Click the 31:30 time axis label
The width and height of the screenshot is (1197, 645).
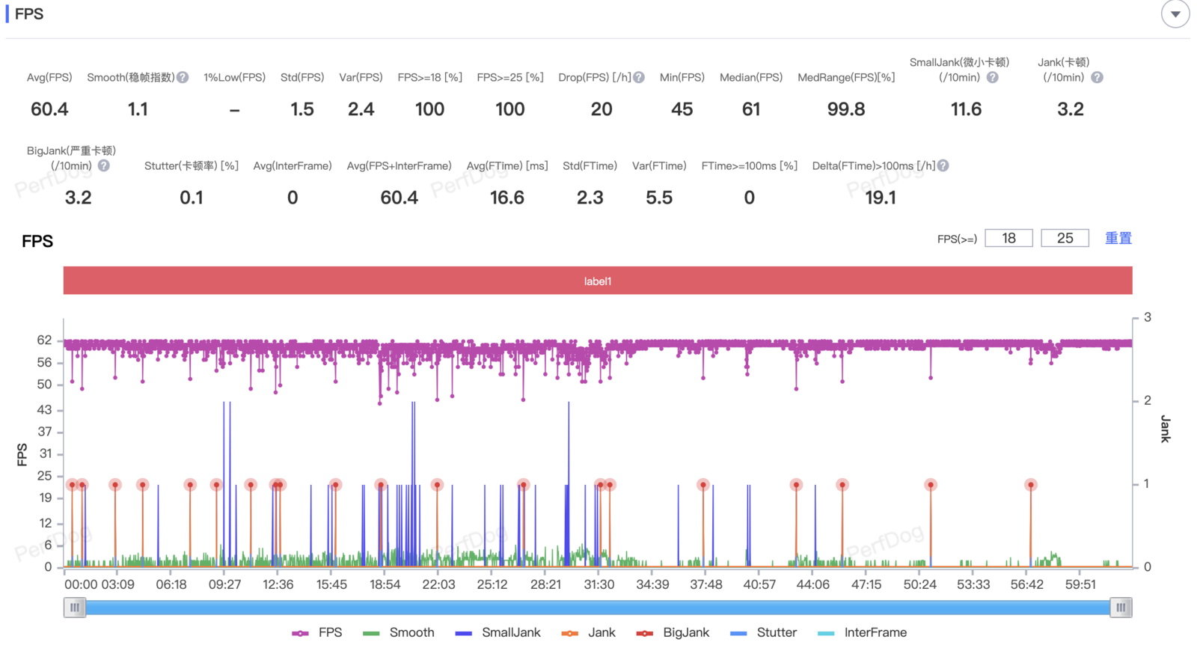pos(599,584)
